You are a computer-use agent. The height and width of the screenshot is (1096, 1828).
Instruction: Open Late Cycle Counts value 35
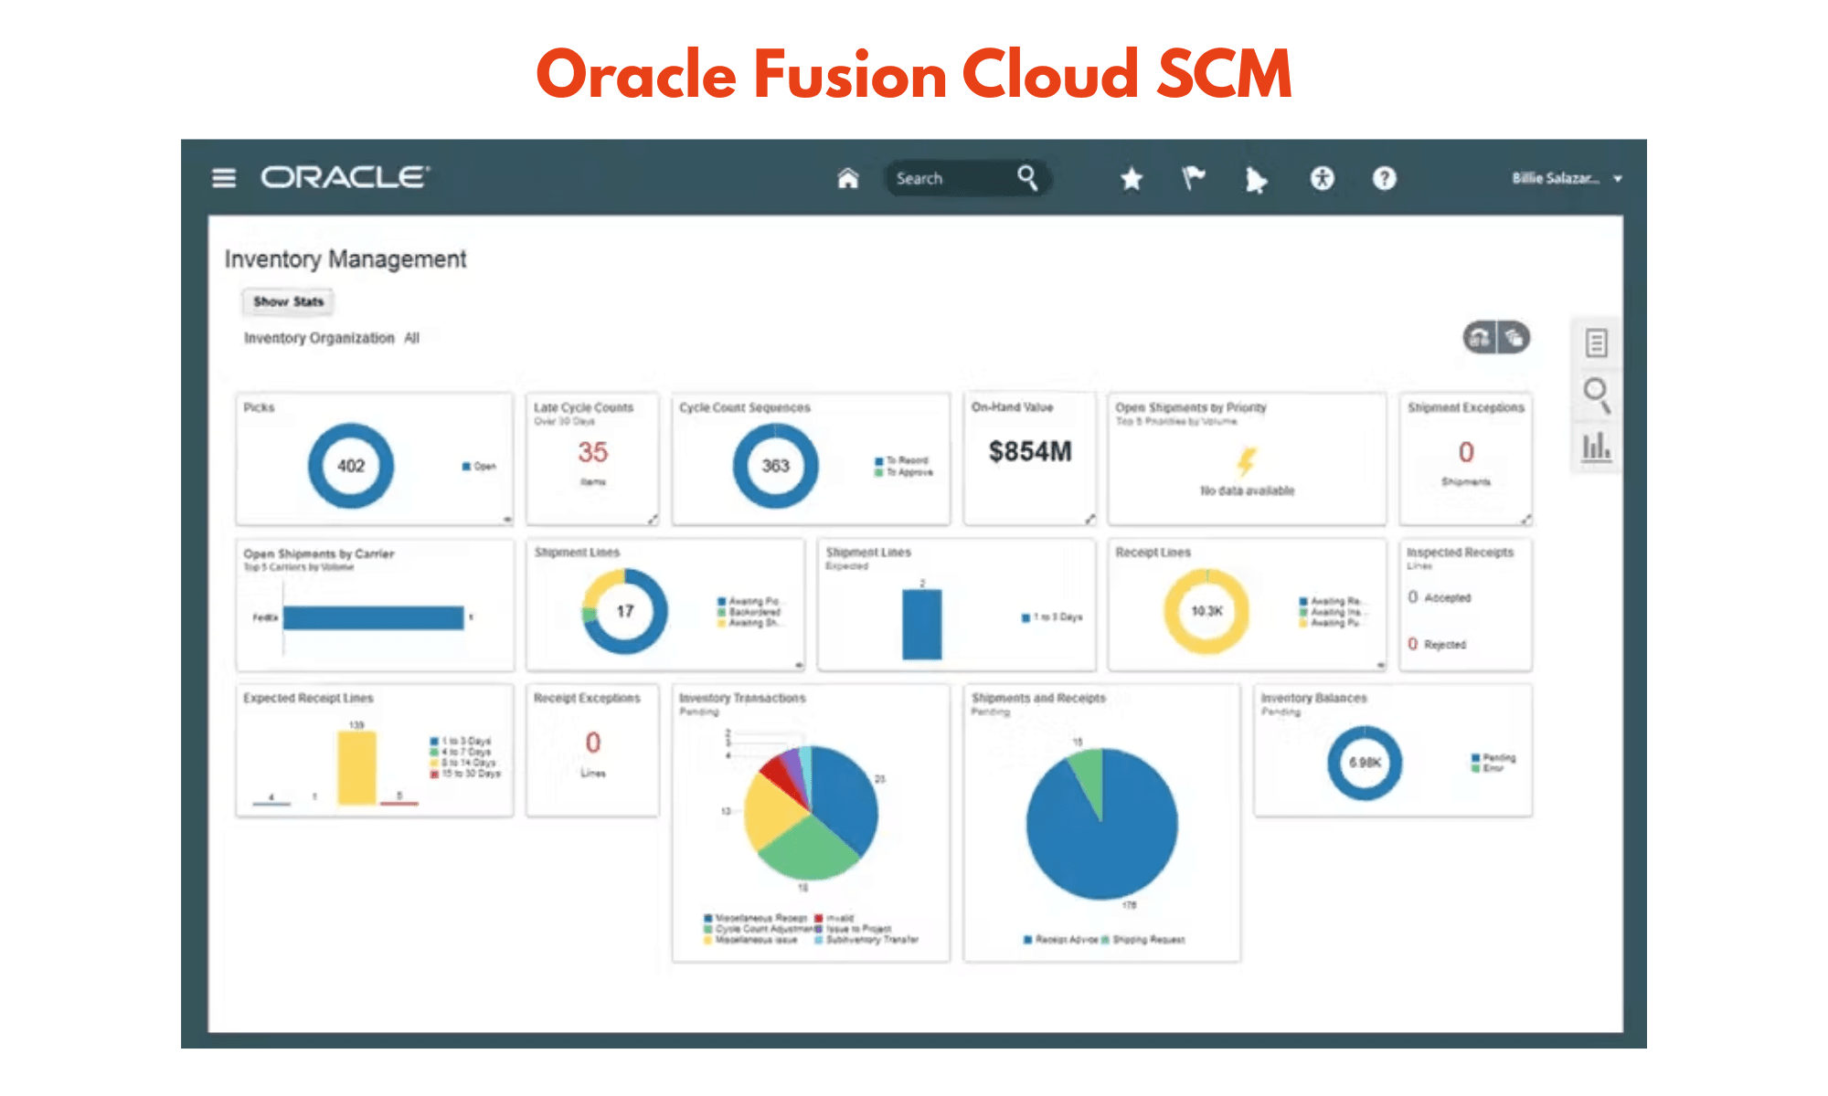click(592, 452)
